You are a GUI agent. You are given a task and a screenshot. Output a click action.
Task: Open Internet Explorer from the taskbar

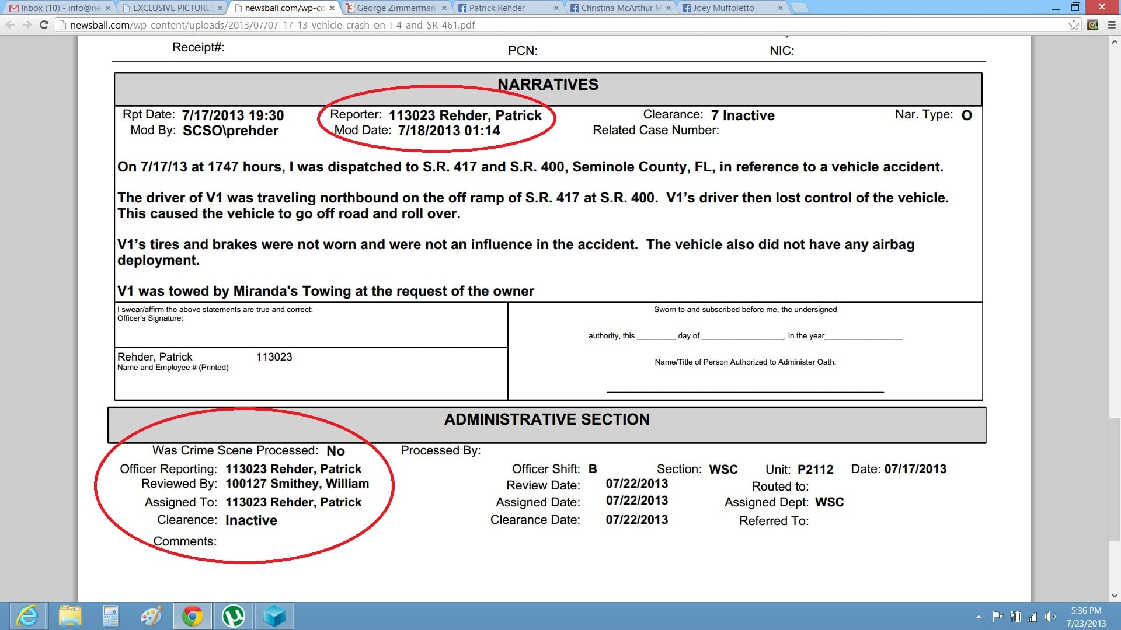pyautogui.click(x=27, y=616)
